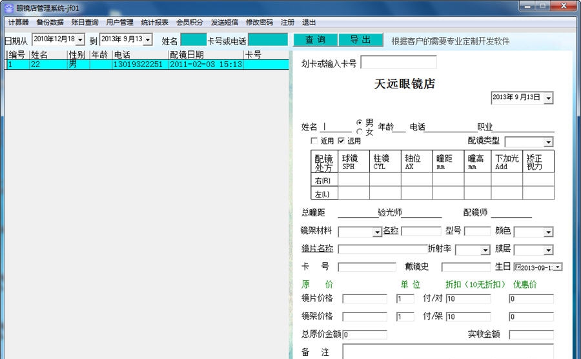Viewport: 581px width, 359px height.
Task: Click the 左(L) 柱镜 CYL cell
Action: pos(385,193)
